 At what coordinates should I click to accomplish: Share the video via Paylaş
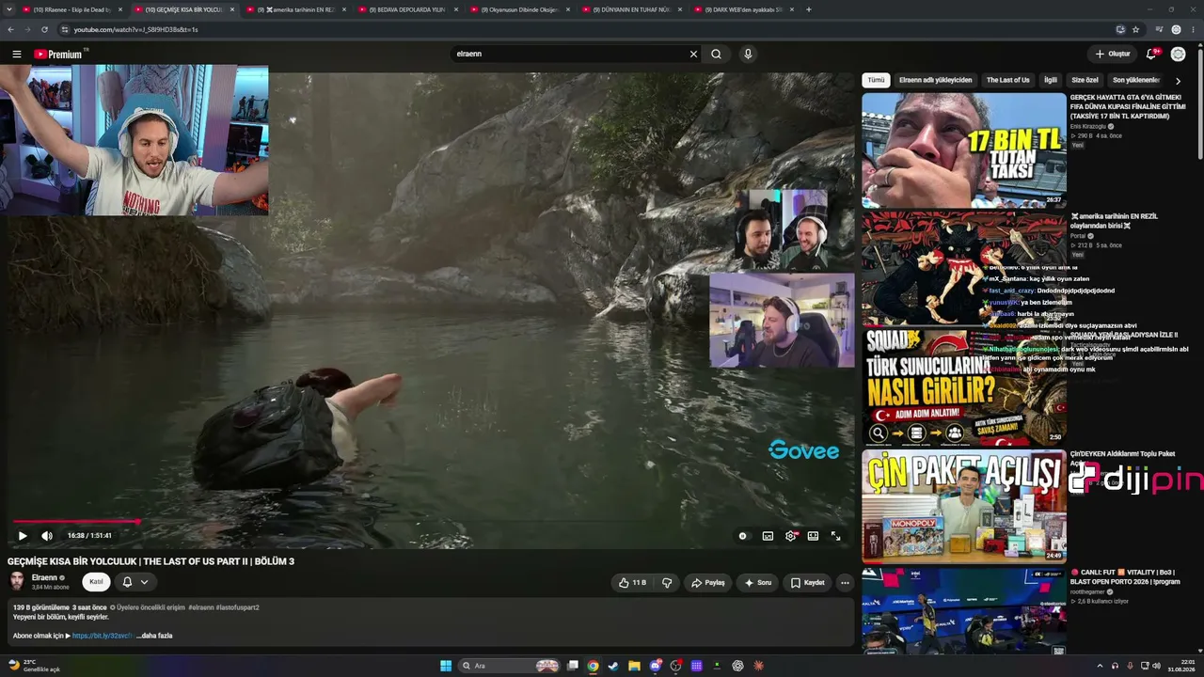click(708, 583)
